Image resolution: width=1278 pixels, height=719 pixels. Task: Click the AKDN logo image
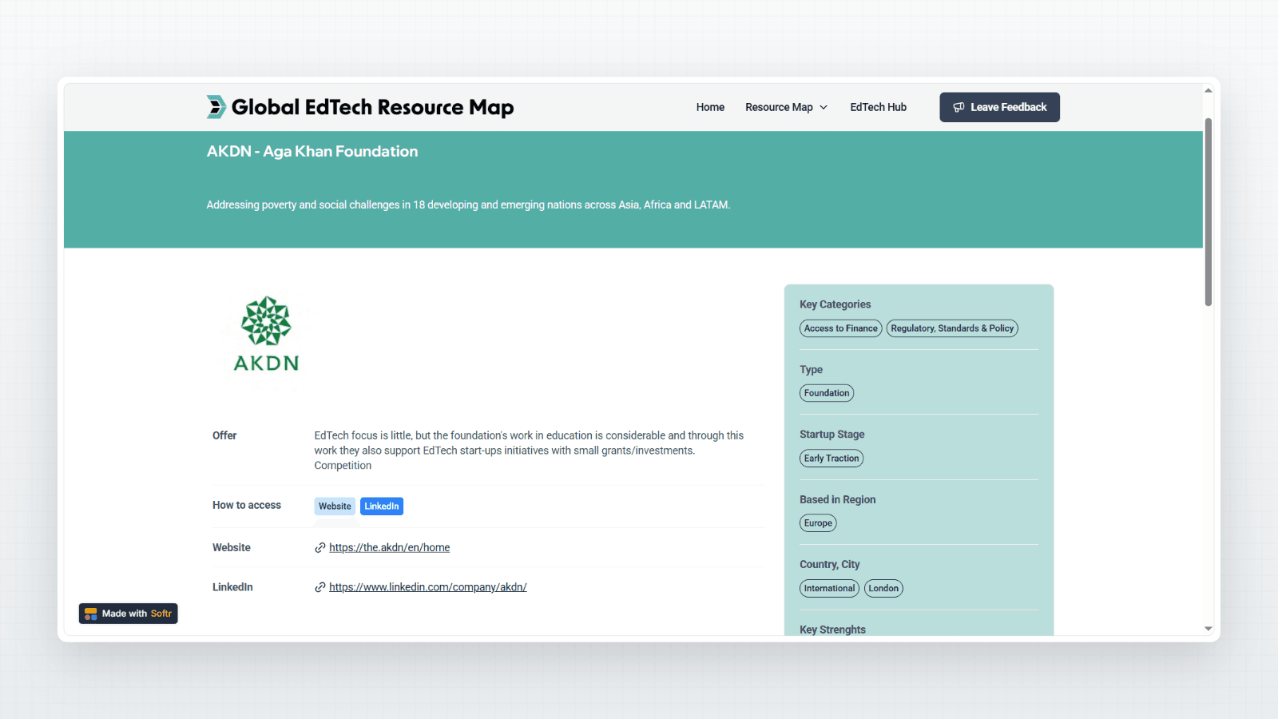pos(266,335)
